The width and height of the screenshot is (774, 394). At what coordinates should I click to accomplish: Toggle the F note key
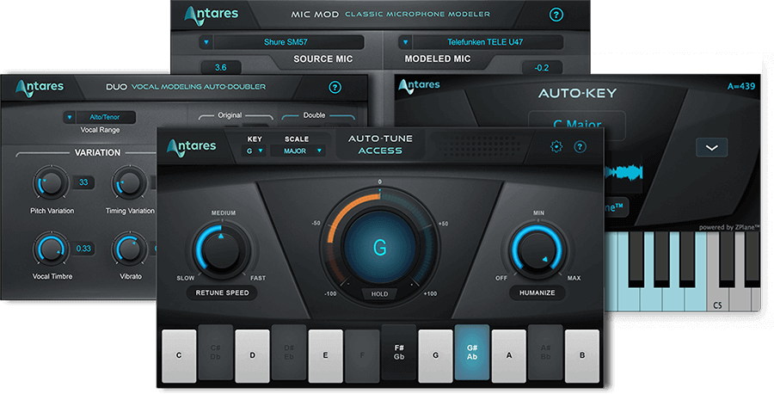click(x=362, y=355)
